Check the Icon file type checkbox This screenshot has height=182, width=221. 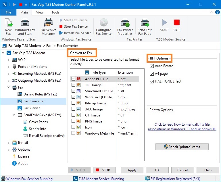point(73,127)
